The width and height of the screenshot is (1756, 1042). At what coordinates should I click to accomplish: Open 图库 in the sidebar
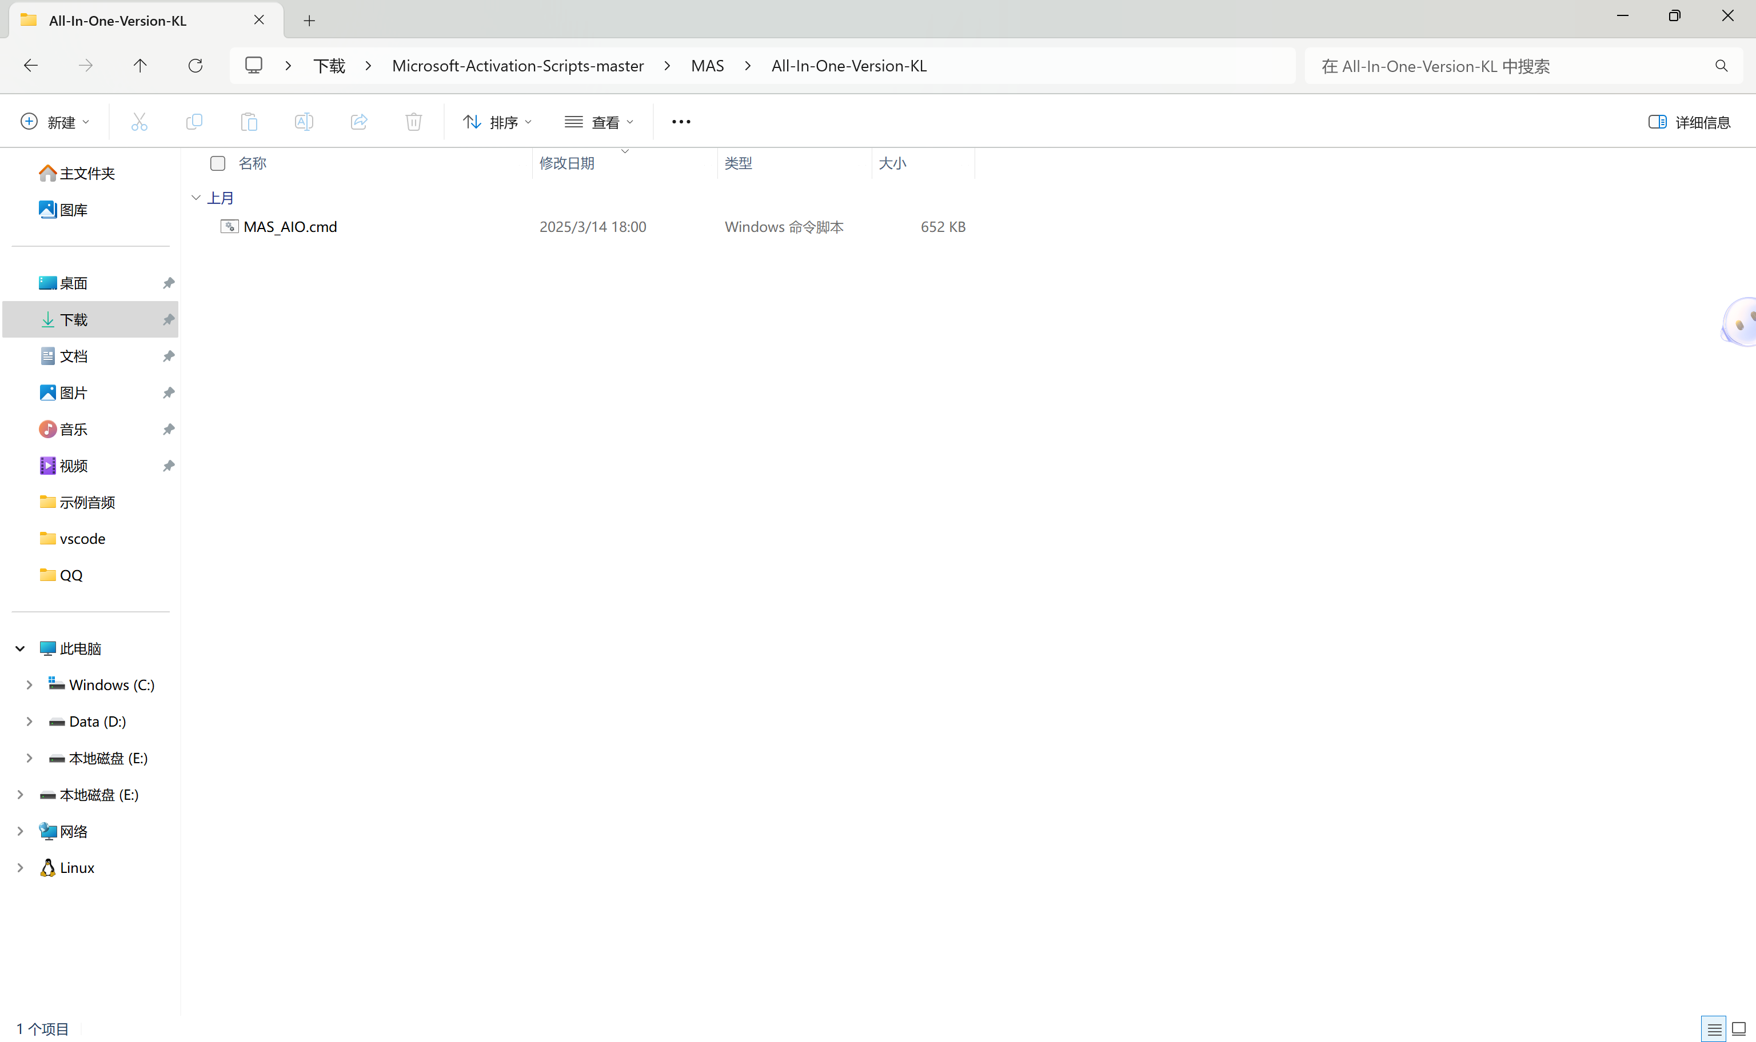coord(63,209)
